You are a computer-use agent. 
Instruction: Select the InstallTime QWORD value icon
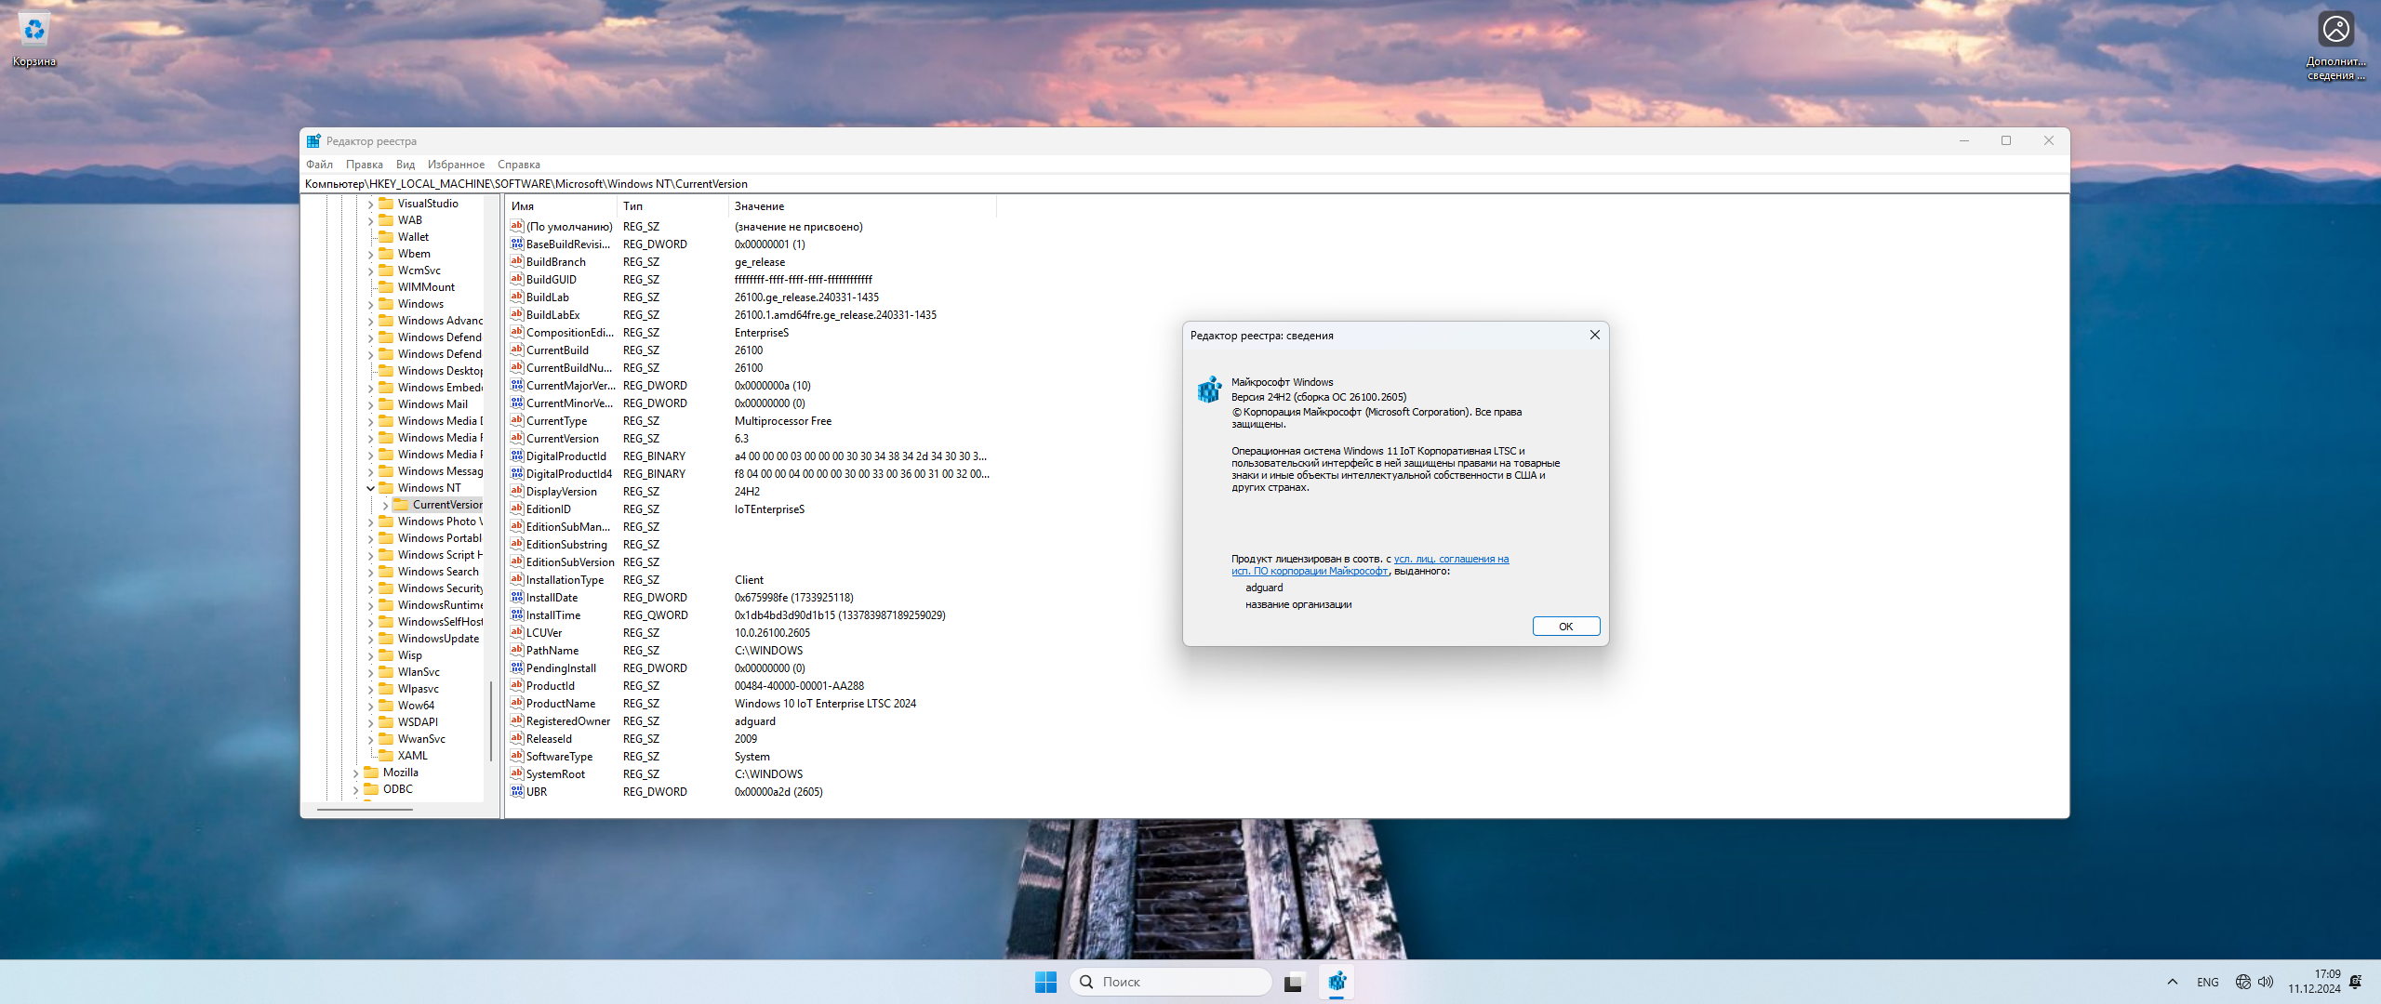point(517,615)
